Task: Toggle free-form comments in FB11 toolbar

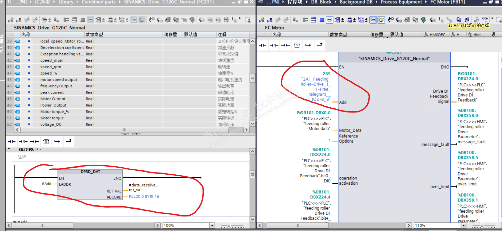Action: 330,20
